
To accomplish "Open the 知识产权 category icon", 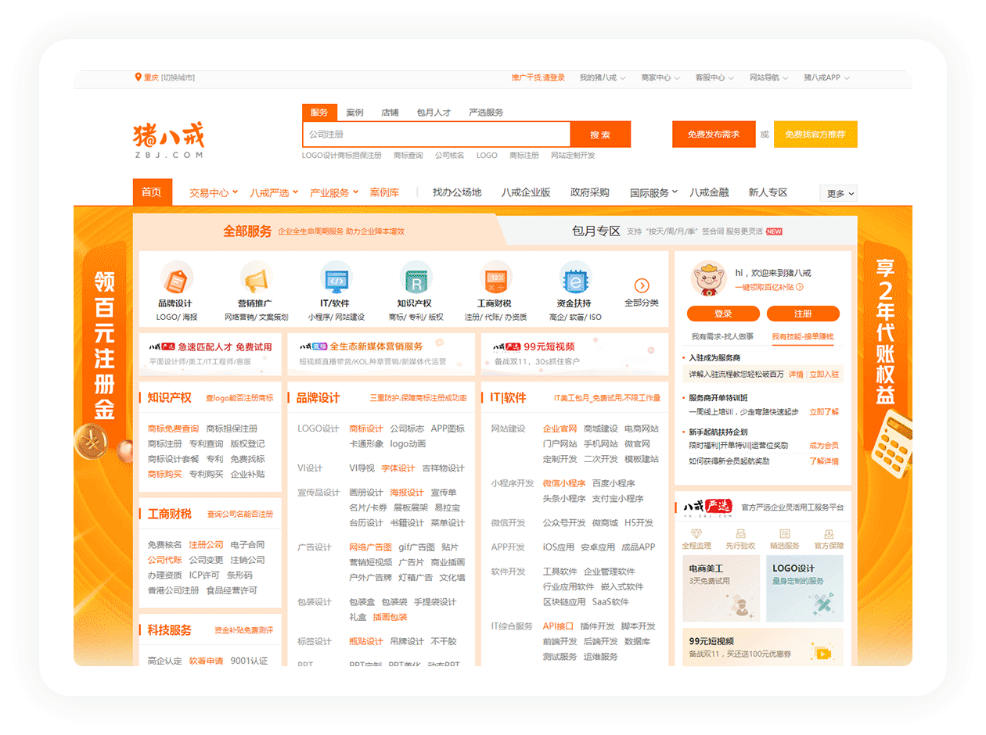I will click(x=416, y=278).
